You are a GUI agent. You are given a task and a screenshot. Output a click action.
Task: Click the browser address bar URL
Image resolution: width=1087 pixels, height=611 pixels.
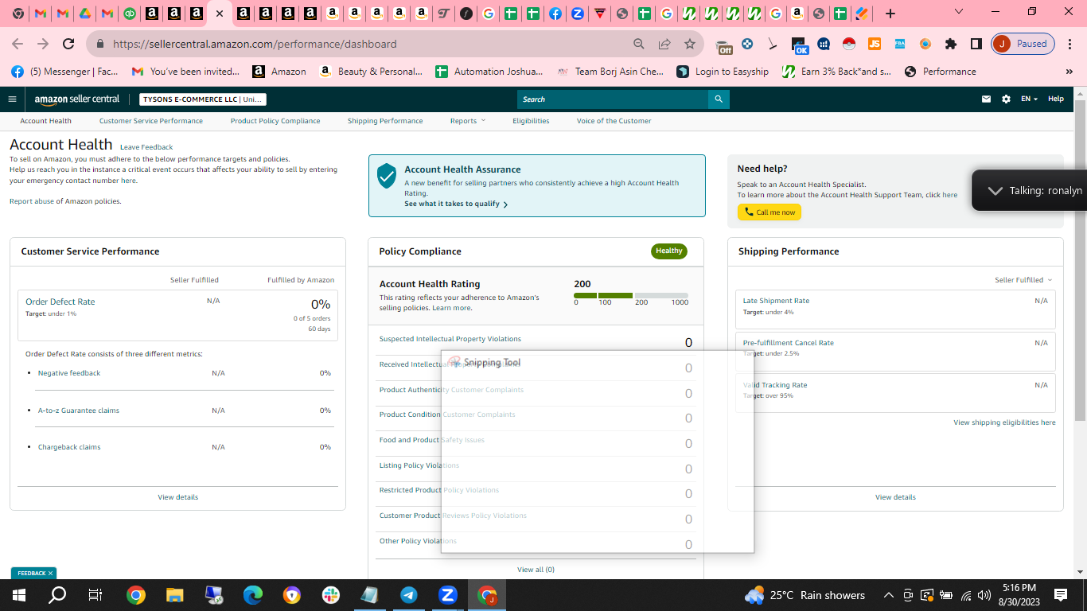pyautogui.click(x=255, y=44)
